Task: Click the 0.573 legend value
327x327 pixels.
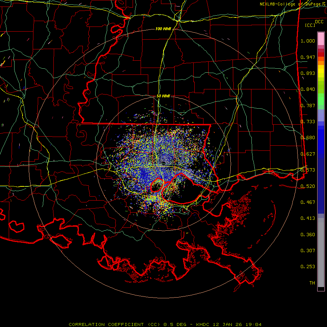Action: 308,170
